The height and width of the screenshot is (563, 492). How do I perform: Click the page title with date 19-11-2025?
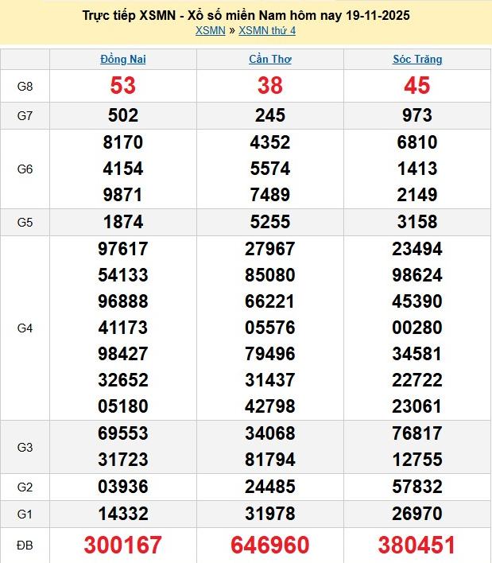click(246, 15)
